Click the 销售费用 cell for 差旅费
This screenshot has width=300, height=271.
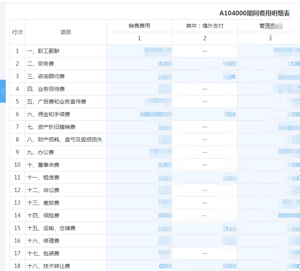coord(139,203)
